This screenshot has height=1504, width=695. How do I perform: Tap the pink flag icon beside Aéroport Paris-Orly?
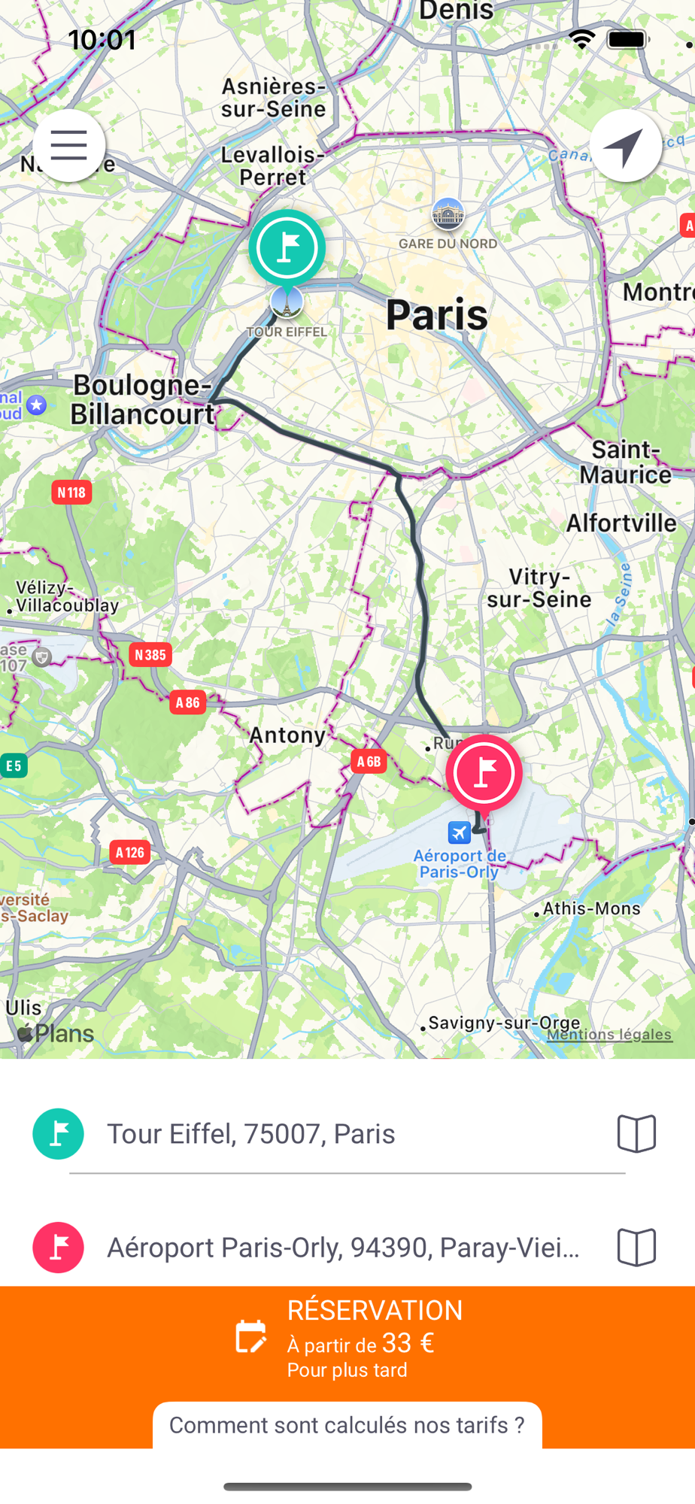click(58, 1248)
